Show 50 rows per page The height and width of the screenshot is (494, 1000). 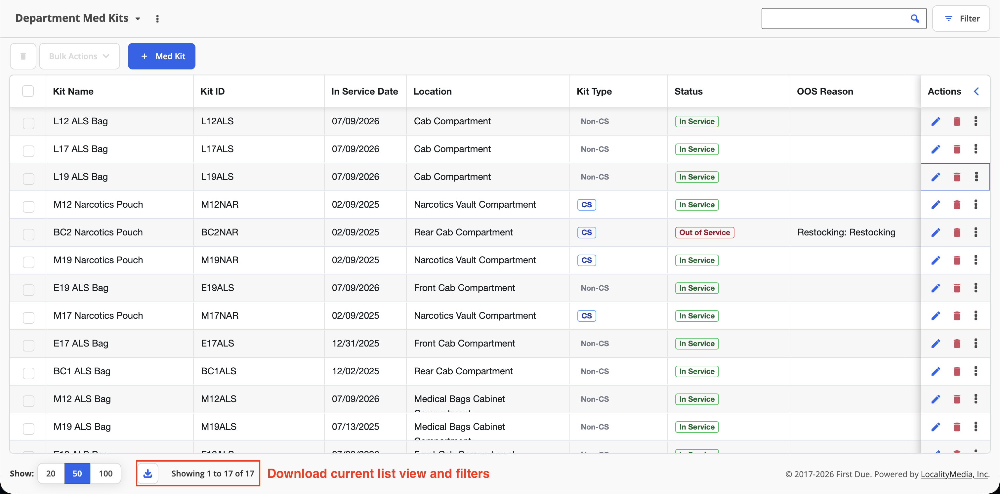[x=77, y=473]
